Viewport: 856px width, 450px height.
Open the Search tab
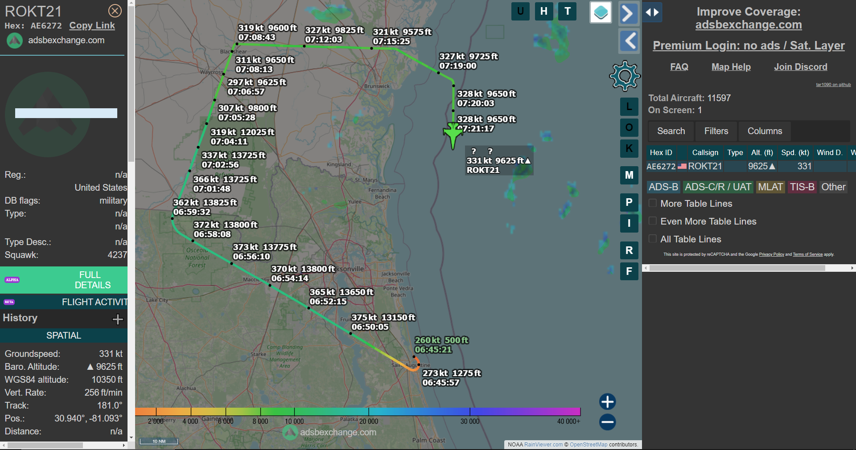671,131
